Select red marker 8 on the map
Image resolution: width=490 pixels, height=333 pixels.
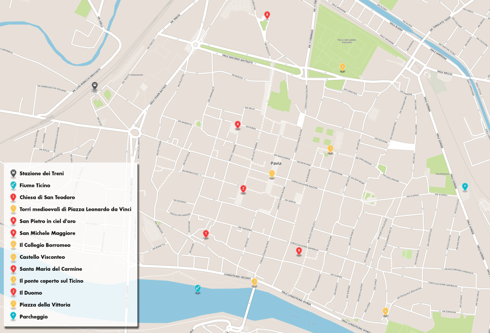pos(267,15)
